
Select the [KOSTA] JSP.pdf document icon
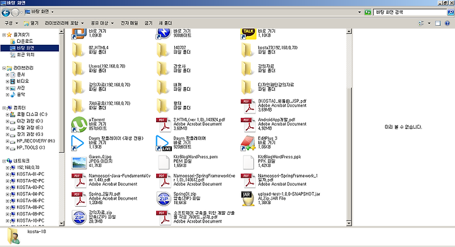pyautogui.click(x=248, y=106)
